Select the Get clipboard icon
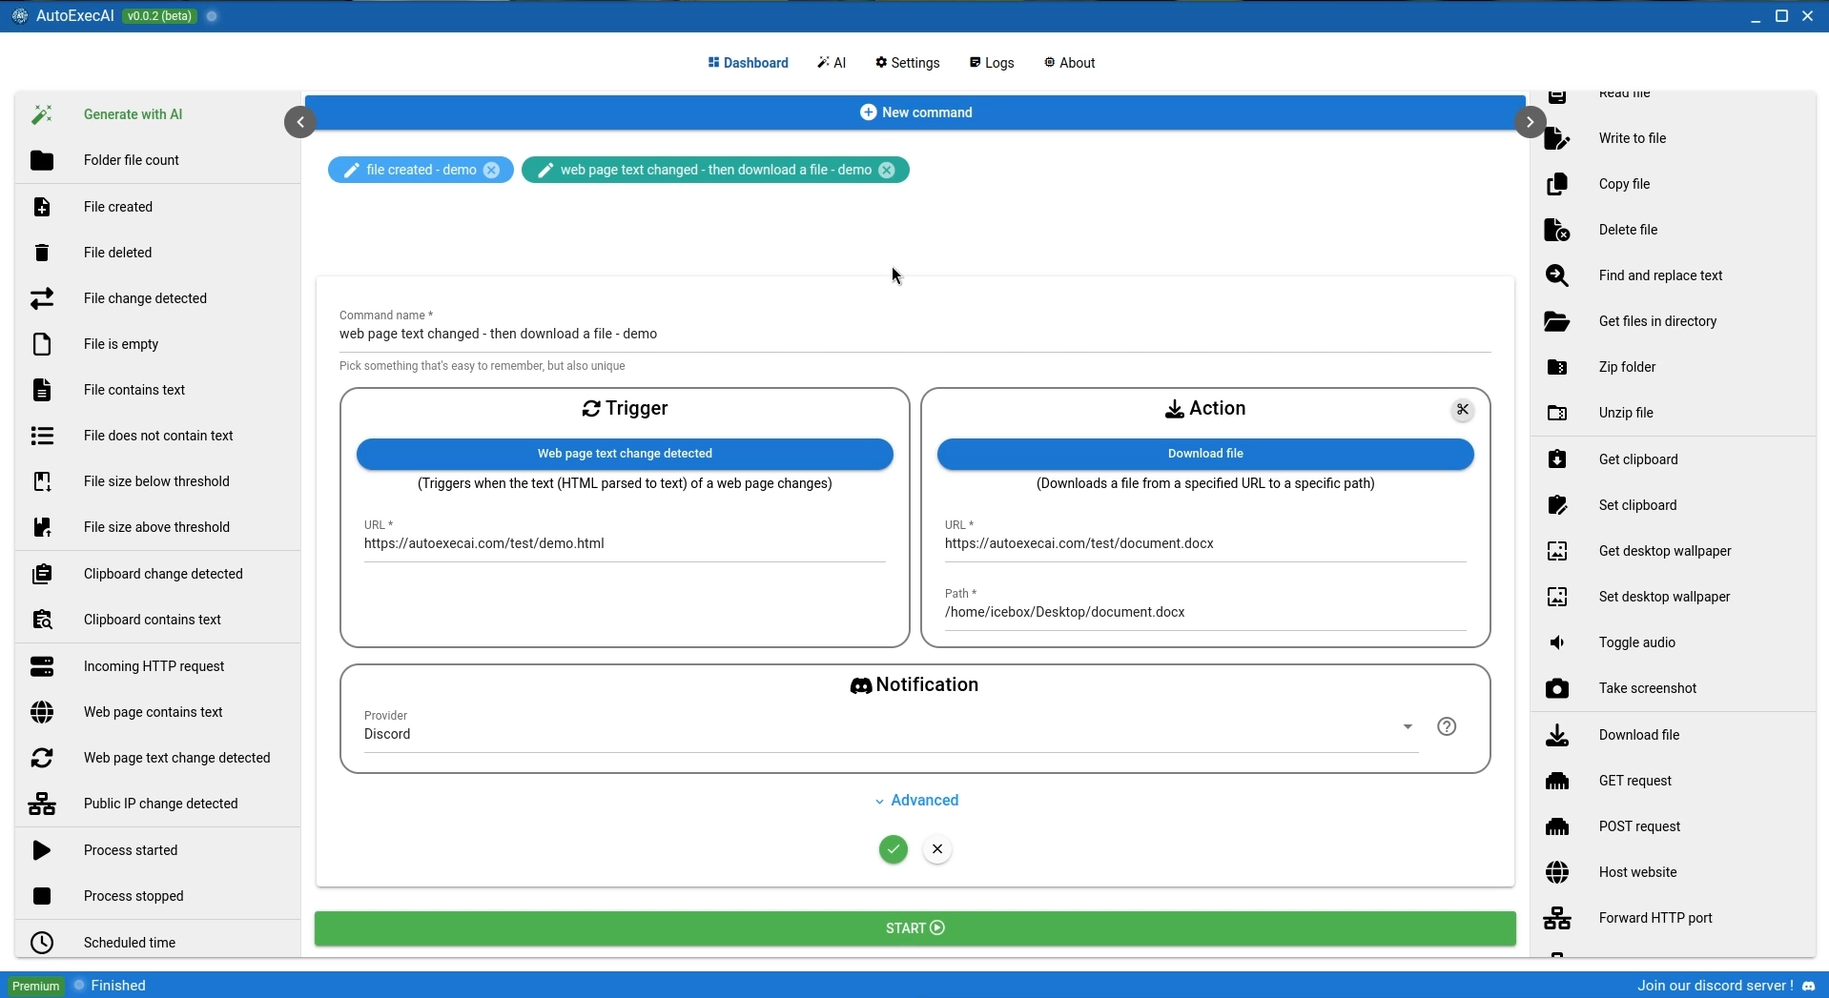This screenshot has width=1829, height=998. pyautogui.click(x=1557, y=459)
